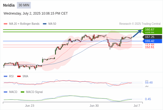Viewport: 163px width, 110px height.
Task: Click the MACD 0.45 value label
Action: [x=148, y=99]
